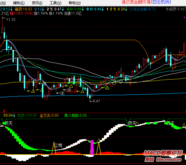Open the 帮助(H) menu
The height and width of the screenshot is (165, 186).
coord(75,3)
